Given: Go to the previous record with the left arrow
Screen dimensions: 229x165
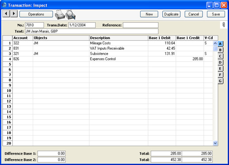Looking at the screenshot, I should 6,14.
